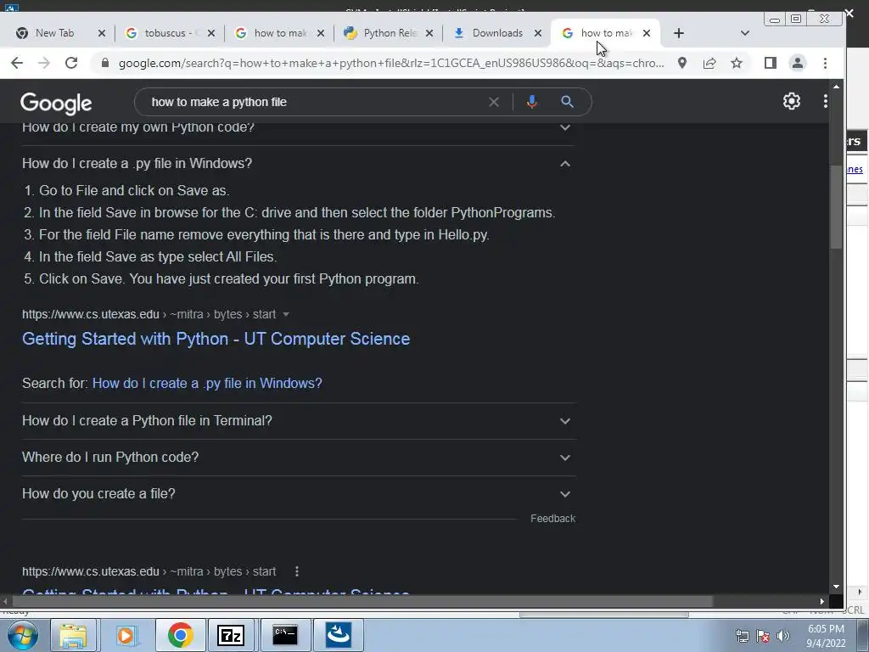Open the three-dot menu beside utexas result
The width and height of the screenshot is (869, 652).
tap(297, 571)
